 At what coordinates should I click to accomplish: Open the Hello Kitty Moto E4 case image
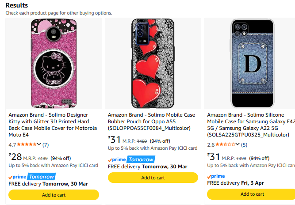54,63
